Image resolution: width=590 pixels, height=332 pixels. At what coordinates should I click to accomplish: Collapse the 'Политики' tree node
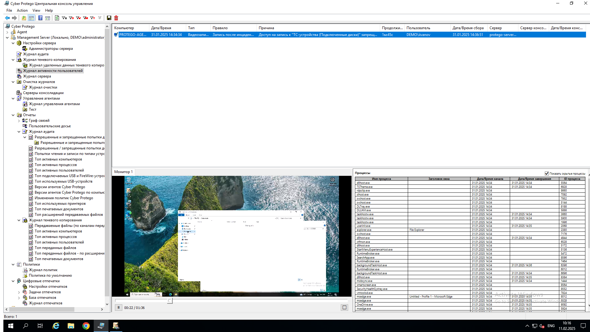(x=13, y=264)
